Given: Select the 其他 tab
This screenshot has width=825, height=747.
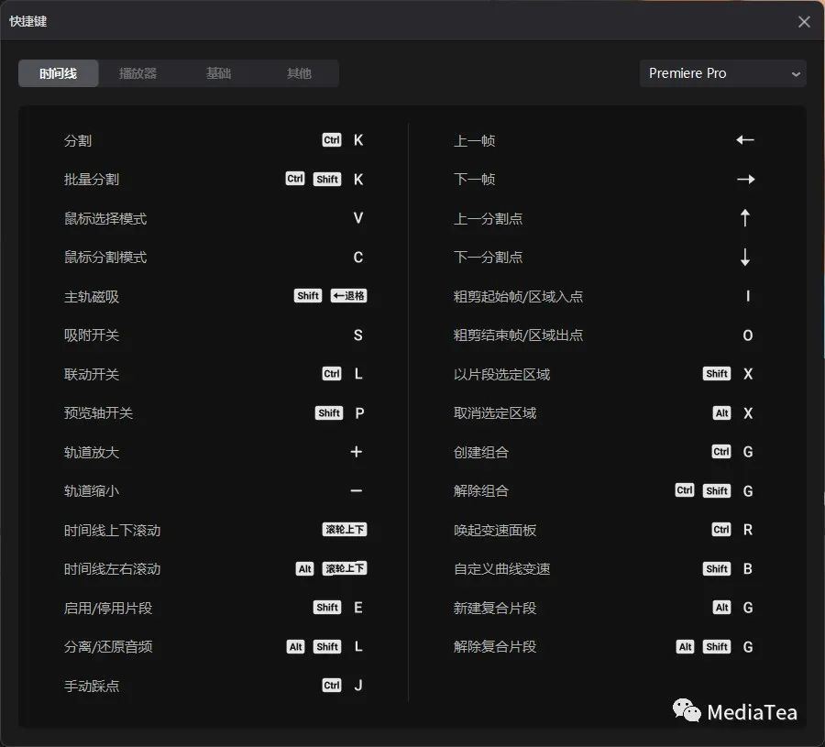Looking at the screenshot, I should click(299, 73).
